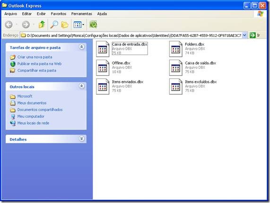The height and width of the screenshot is (203, 270).
Task: Click the globe icon for web publishing
Action: coord(13,64)
